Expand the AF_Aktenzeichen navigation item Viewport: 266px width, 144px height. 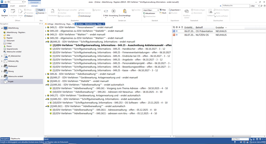tap(2, 56)
